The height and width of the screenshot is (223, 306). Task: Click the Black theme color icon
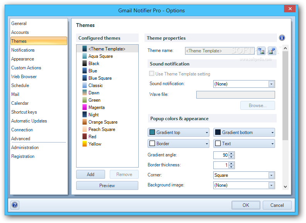85,64
